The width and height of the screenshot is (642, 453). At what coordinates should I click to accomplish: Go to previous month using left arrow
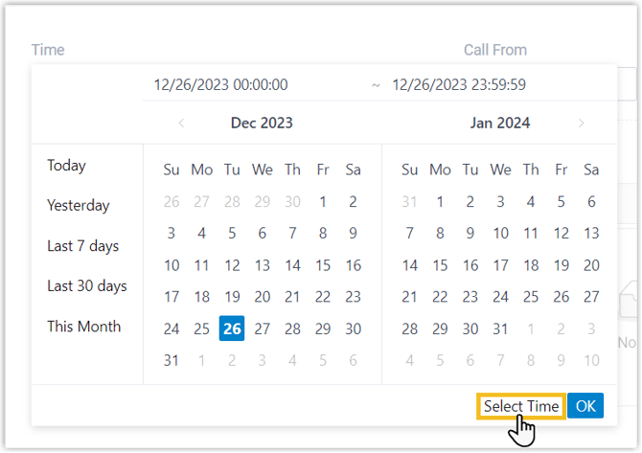[x=181, y=123]
